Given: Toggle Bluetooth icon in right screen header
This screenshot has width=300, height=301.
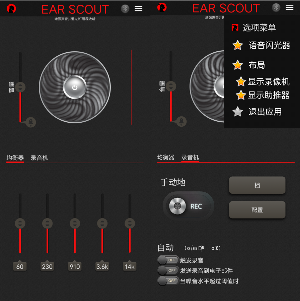Looking at the screenshot, I should coord(276,7).
